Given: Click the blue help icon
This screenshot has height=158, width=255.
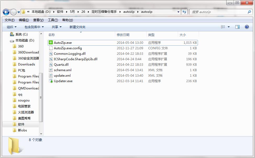Looking at the screenshot, I should pos(247,27).
